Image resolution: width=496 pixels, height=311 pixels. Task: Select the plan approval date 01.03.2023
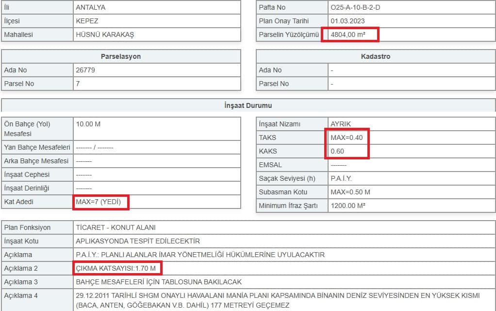click(347, 21)
